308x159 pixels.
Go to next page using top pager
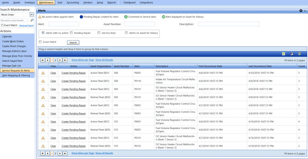60,60
